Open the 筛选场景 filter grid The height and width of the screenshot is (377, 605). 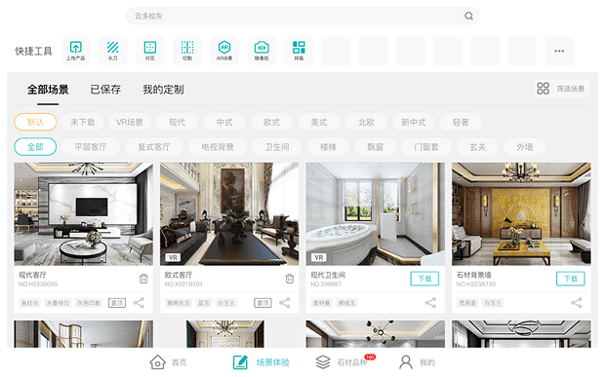point(561,89)
